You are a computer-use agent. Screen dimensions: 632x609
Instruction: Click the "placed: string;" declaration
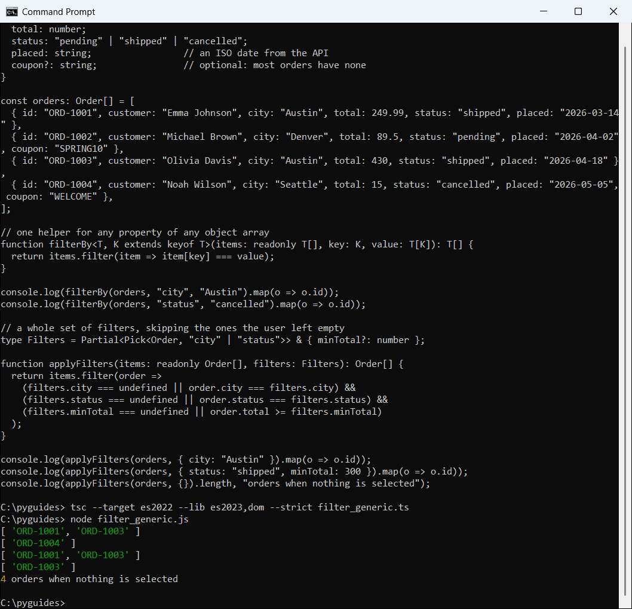[x=51, y=53]
